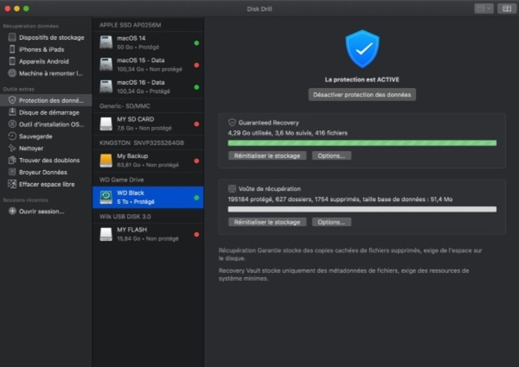Click APPLE SSD AP0256M group header
Image resolution: width=519 pixels, height=367 pixels.
click(x=130, y=25)
